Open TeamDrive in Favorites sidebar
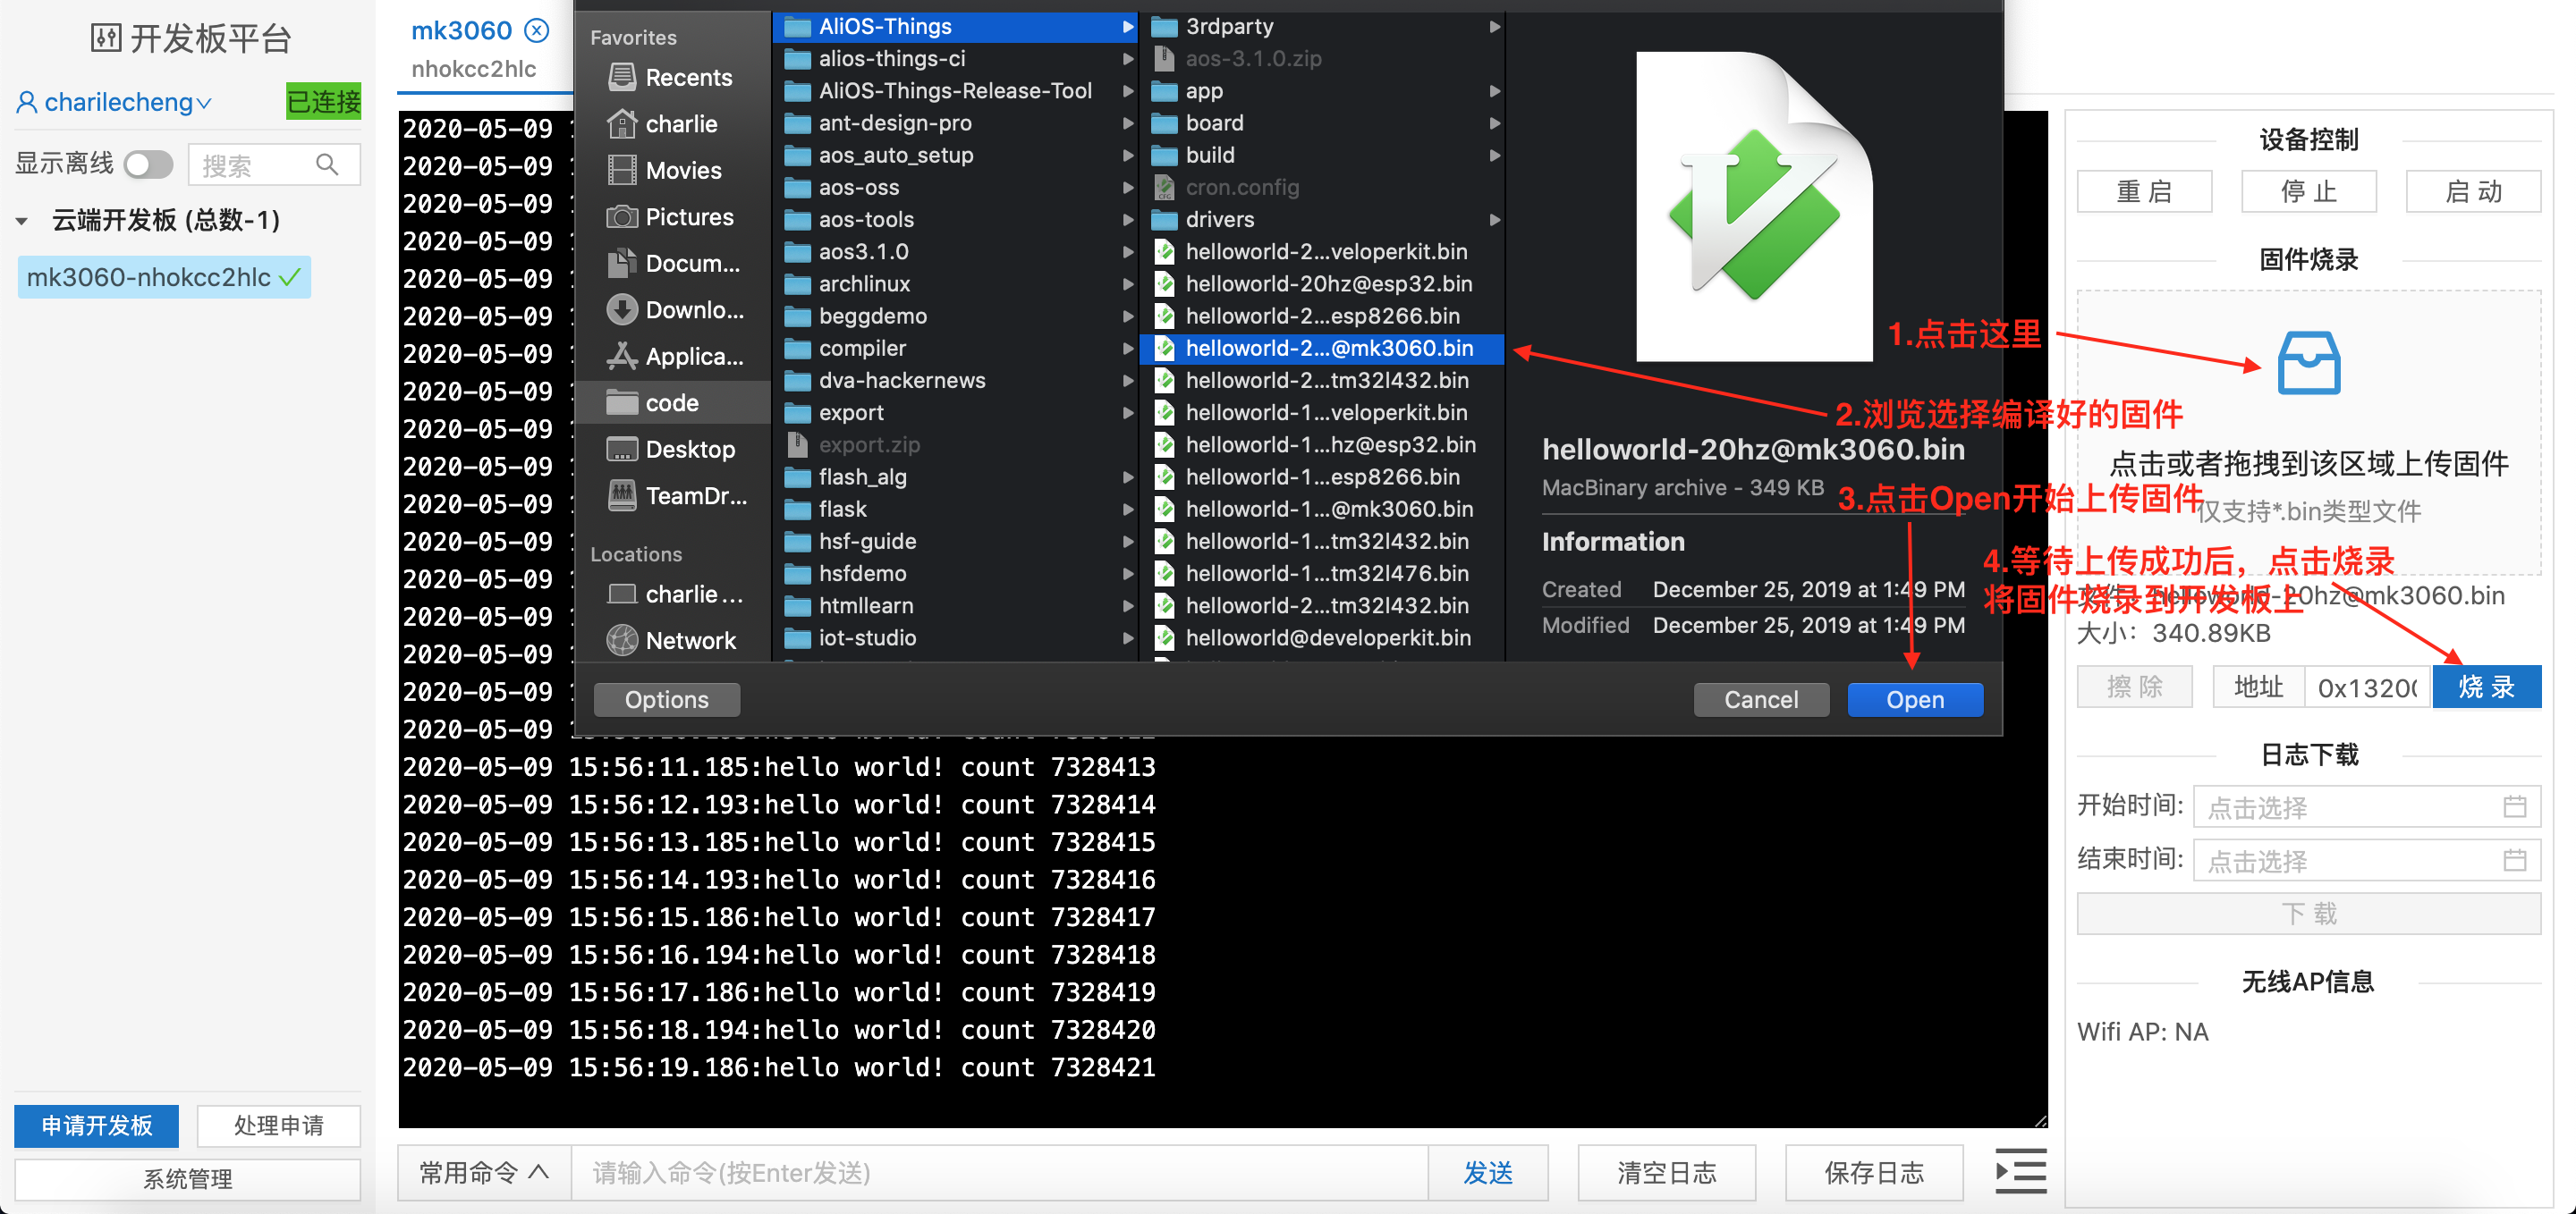2576x1214 pixels. point(671,495)
